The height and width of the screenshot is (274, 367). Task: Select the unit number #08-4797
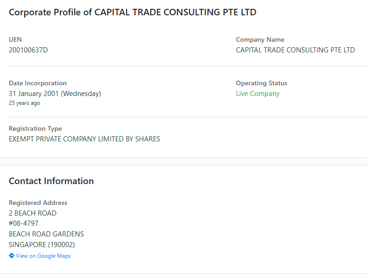click(24, 223)
